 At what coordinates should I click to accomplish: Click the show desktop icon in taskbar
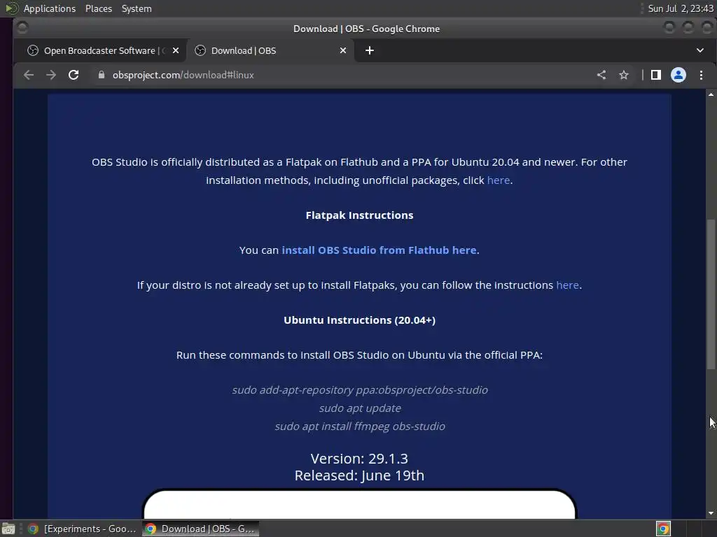click(x=8, y=529)
